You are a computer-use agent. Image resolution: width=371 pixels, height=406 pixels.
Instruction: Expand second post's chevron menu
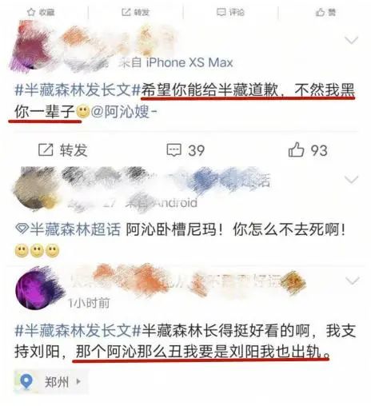pyautogui.click(x=352, y=180)
